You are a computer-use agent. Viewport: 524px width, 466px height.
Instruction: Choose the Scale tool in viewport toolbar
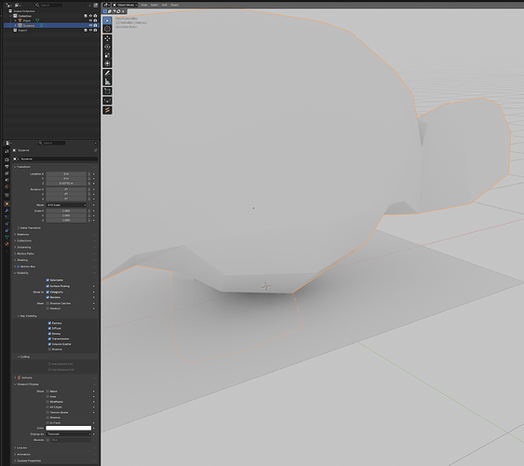point(107,55)
